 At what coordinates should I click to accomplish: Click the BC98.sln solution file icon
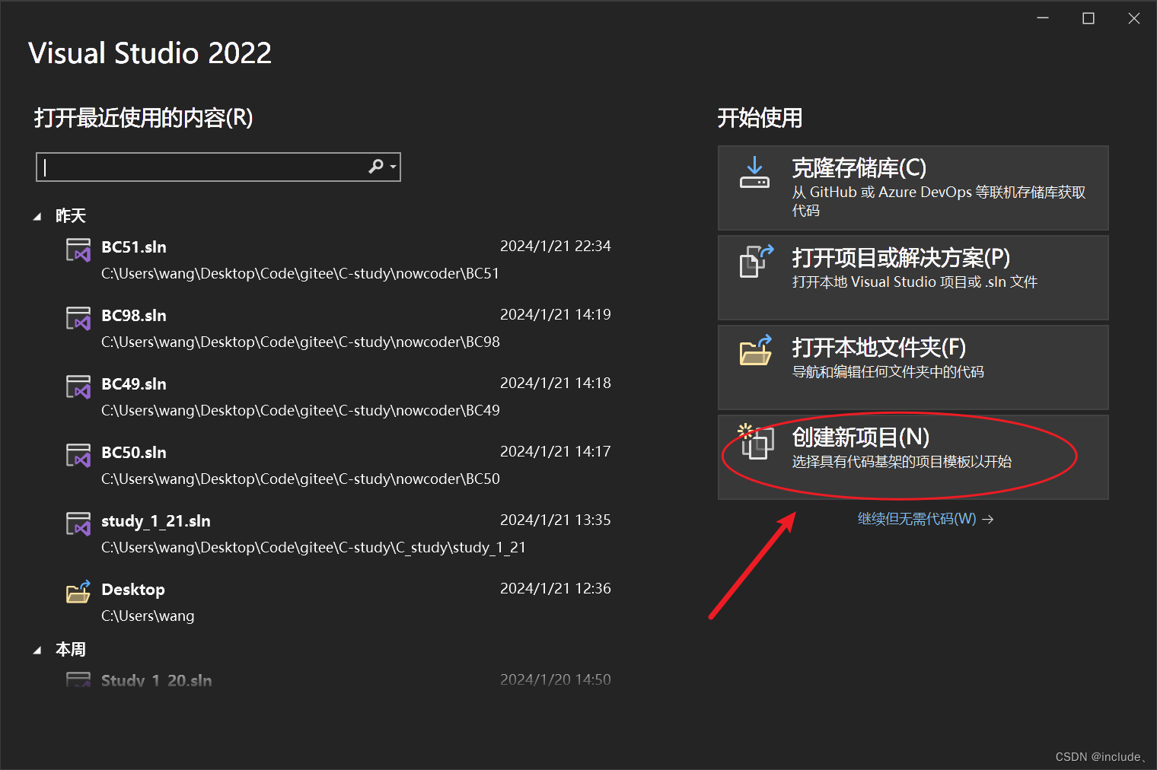[78, 318]
